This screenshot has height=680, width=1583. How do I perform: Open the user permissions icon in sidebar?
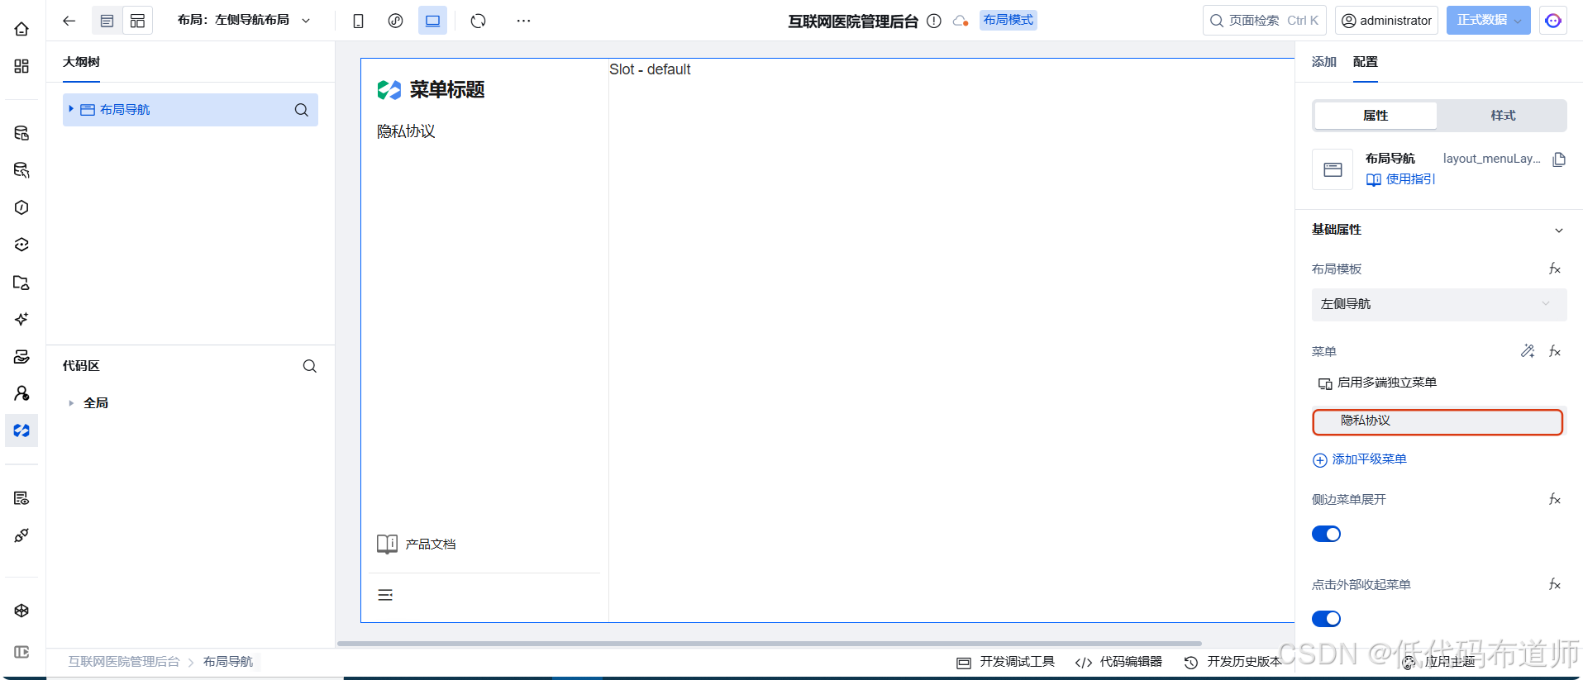point(21,393)
